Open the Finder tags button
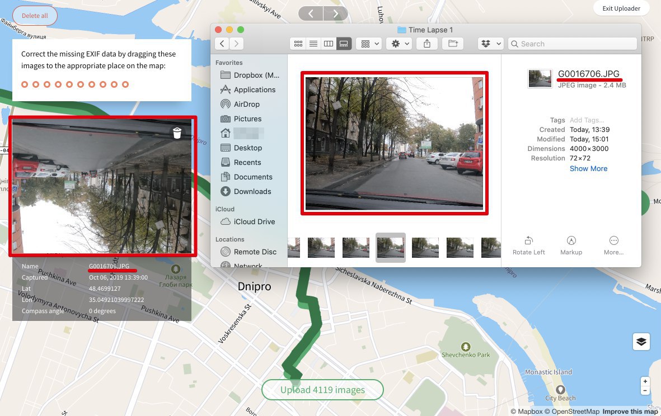 pos(453,44)
